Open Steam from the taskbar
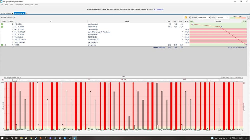Image resolution: width=250 pixels, height=140 pixels. pos(36,138)
